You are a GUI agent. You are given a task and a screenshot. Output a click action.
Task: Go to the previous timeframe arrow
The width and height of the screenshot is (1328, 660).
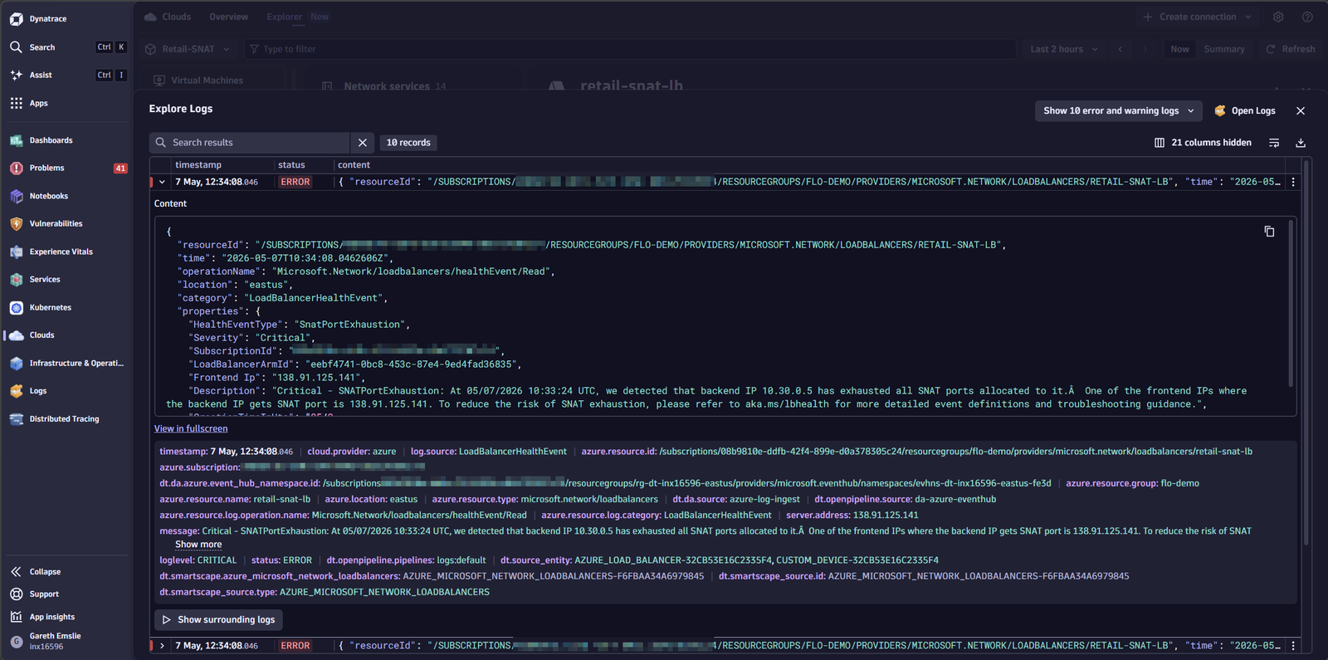1120,49
